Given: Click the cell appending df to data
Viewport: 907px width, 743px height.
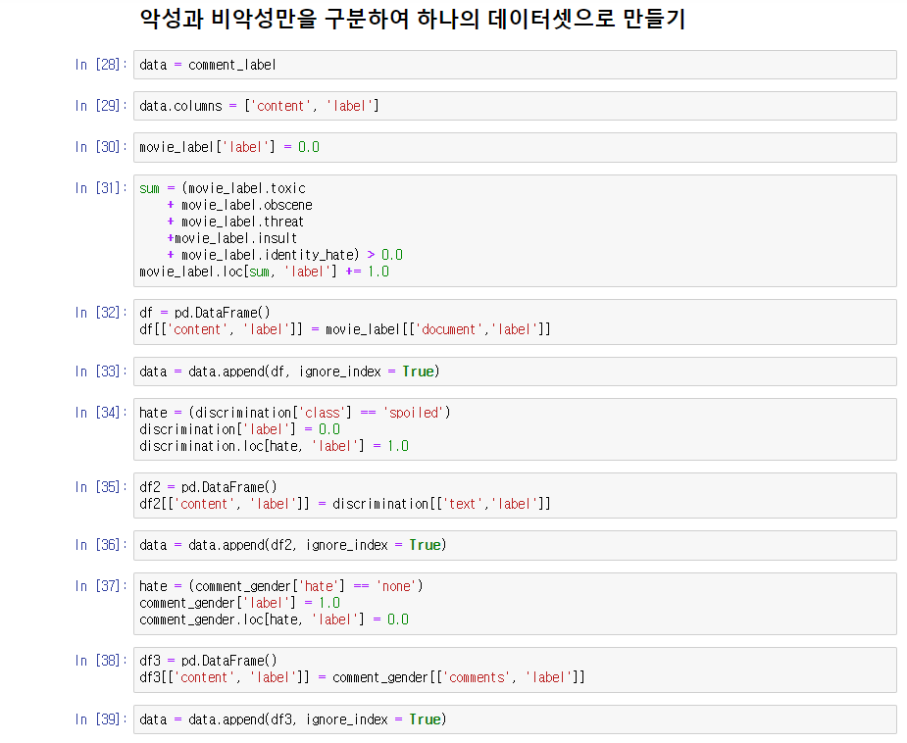Looking at the screenshot, I should point(515,371).
